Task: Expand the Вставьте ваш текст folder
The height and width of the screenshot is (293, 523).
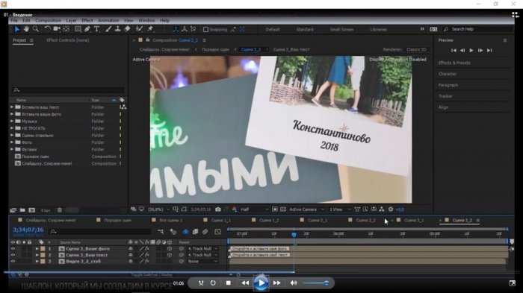Action: pos(12,107)
